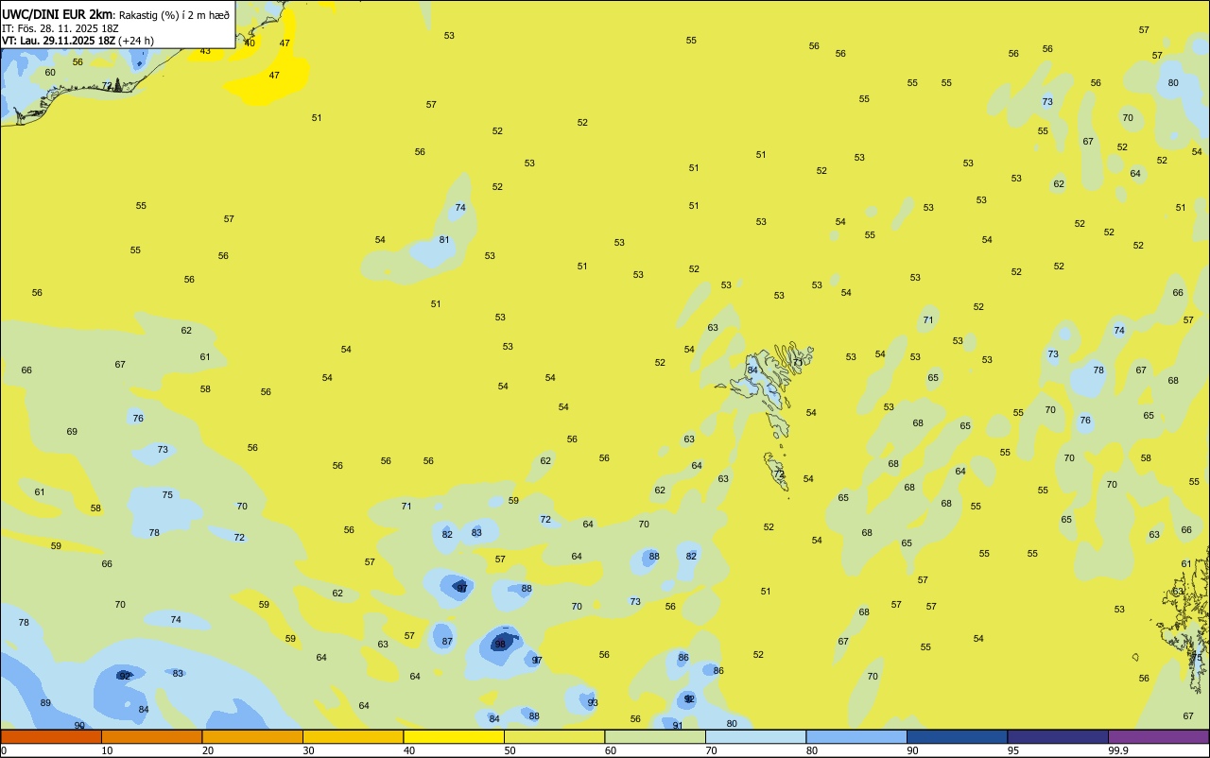Select the 60–70 pale green legend band
The height and width of the screenshot is (758, 1210).
pos(655,736)
